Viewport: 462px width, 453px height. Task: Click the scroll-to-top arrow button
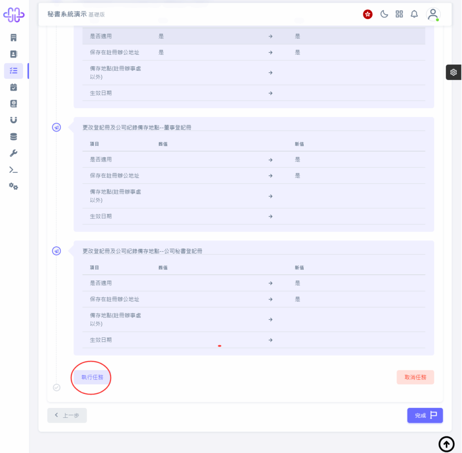click(446, 444)
